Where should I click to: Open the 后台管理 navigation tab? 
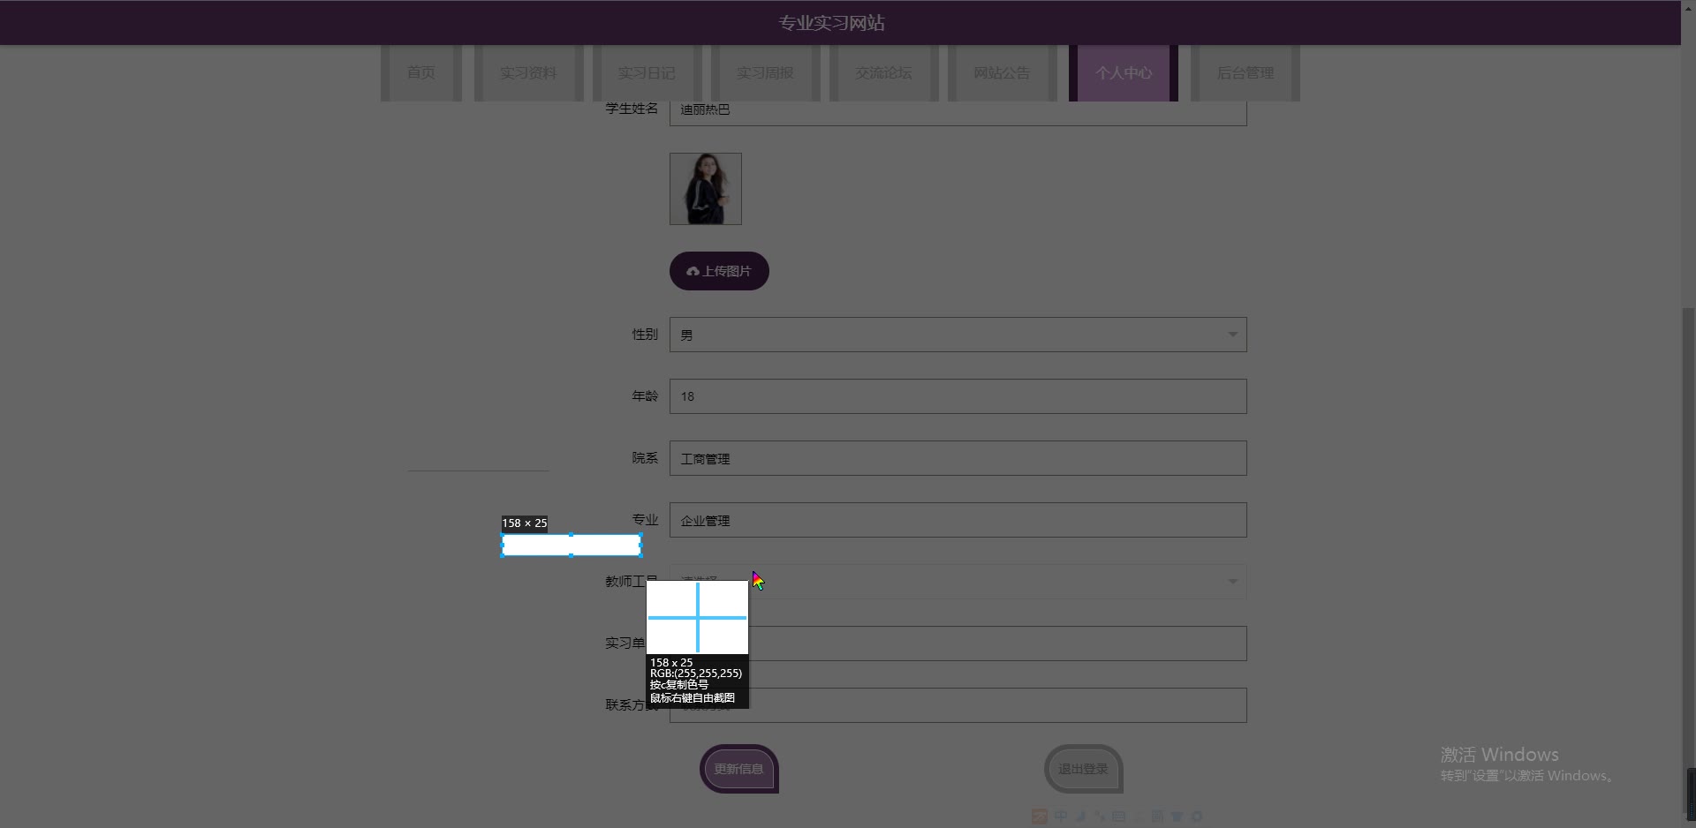pos(1245,73)
